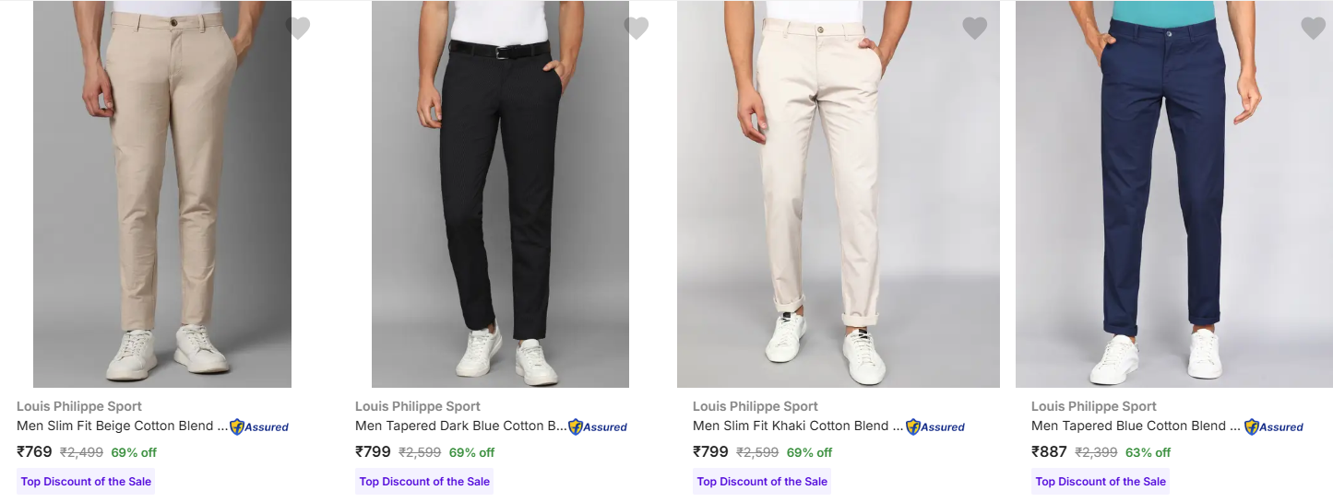
Task: Tap heart icon on black tapered trousers
Action: click(x=636, y=29)
